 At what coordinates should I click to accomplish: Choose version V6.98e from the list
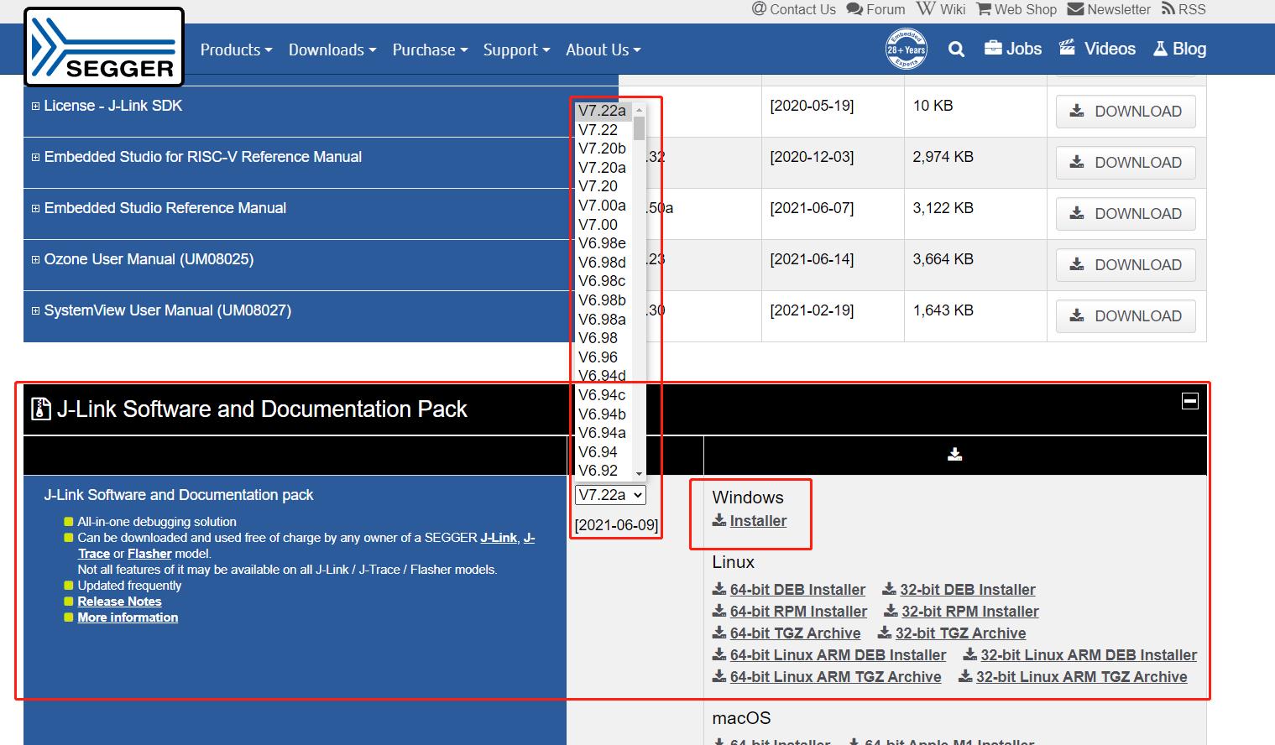click(602, 243)
